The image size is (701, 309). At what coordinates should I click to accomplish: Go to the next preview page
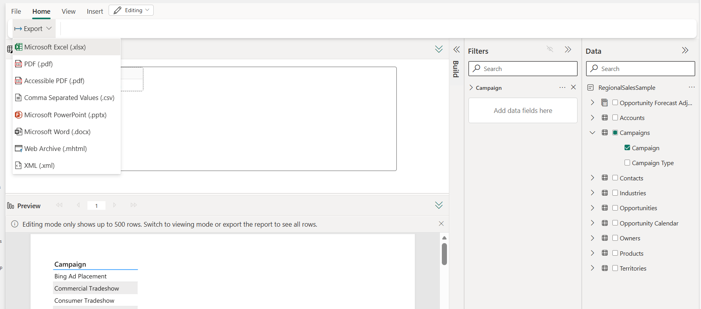114,205
